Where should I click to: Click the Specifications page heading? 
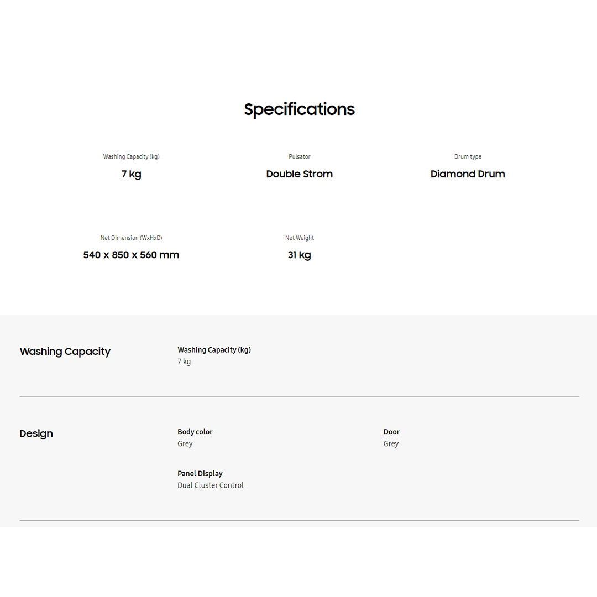point(299,109)
